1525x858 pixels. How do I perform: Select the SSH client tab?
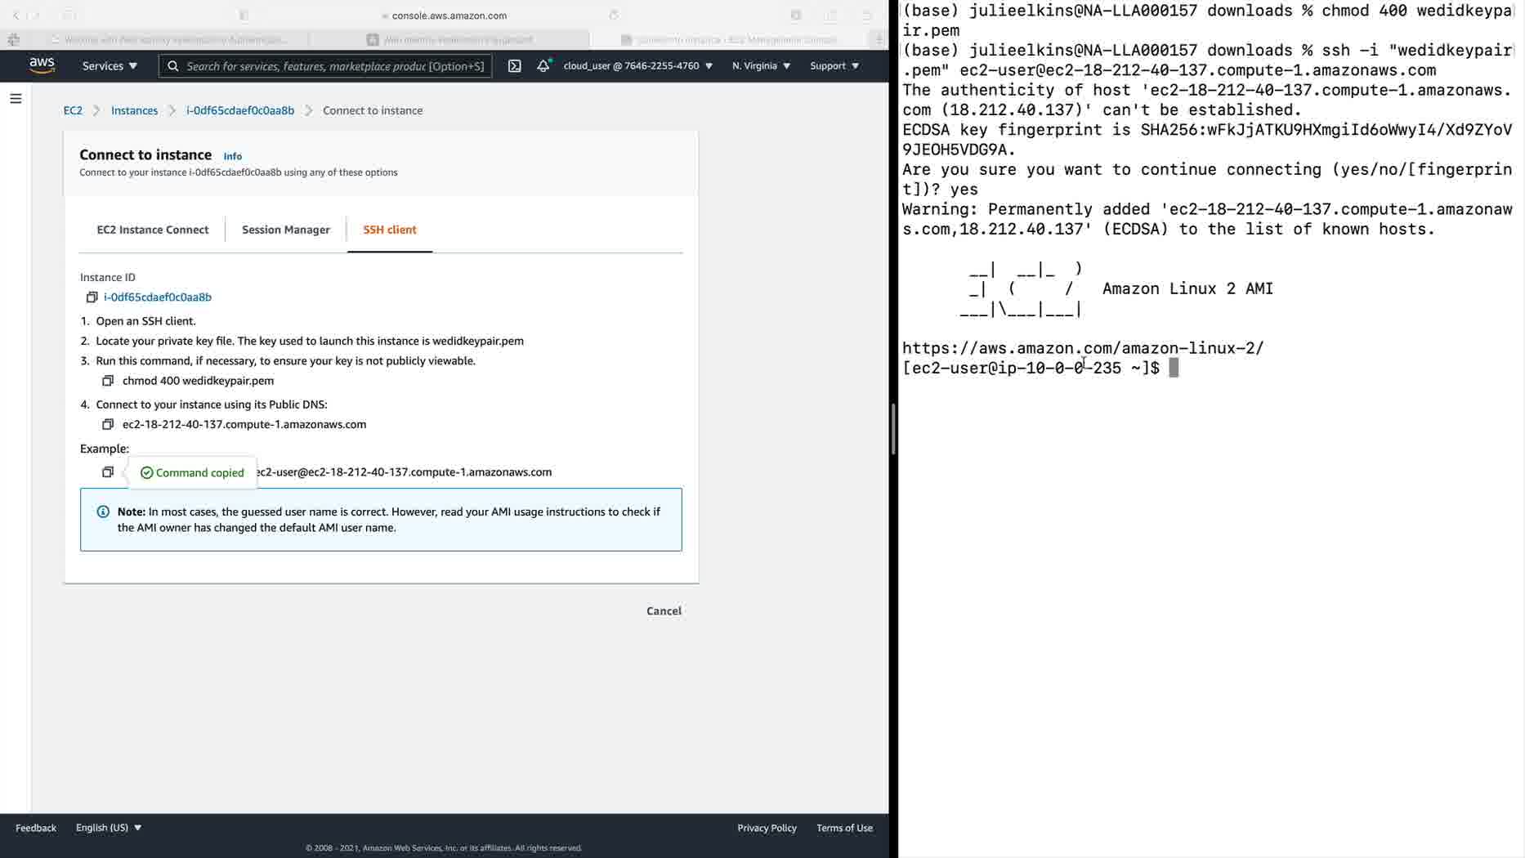(390, 230)
